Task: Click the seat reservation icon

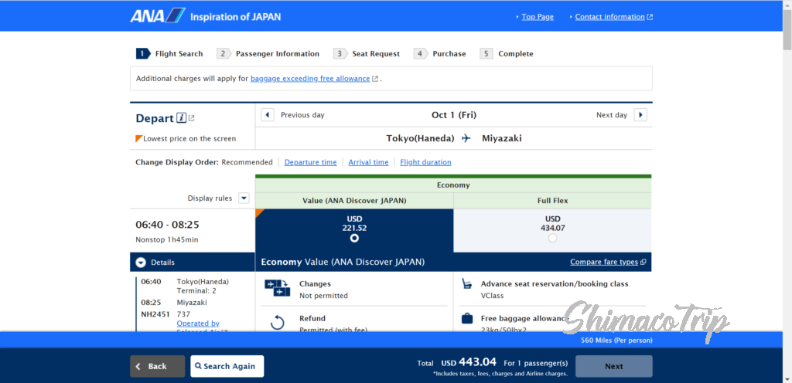Action: [466, 284]
